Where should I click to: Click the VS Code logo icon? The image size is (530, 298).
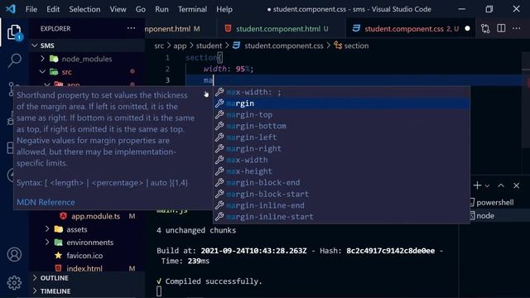[x=11, y=9]
